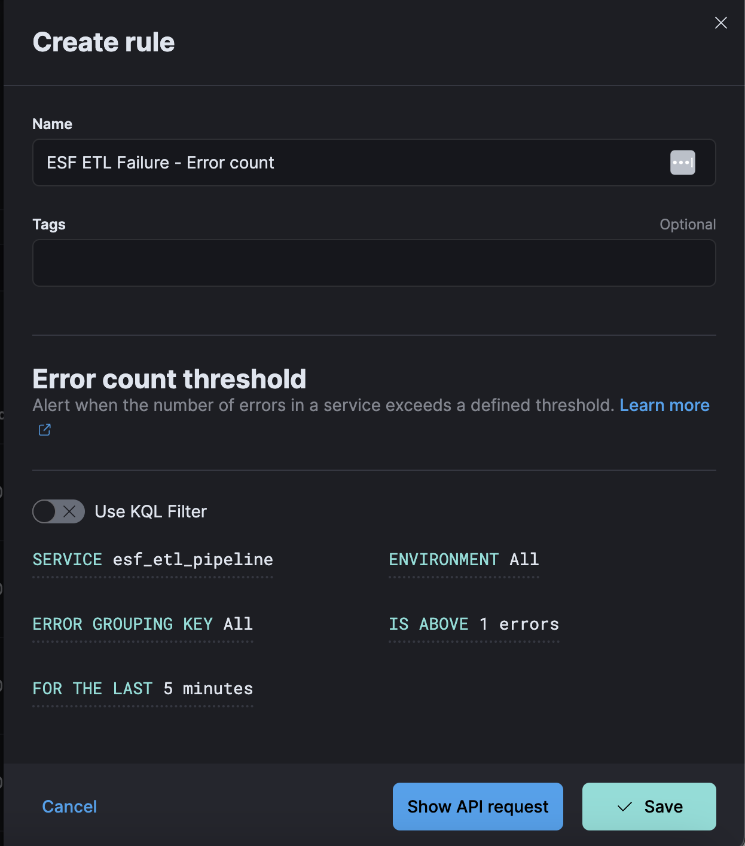Click into the Tags input box
This screenshot has height=846, width=745.
coord(374,263)
